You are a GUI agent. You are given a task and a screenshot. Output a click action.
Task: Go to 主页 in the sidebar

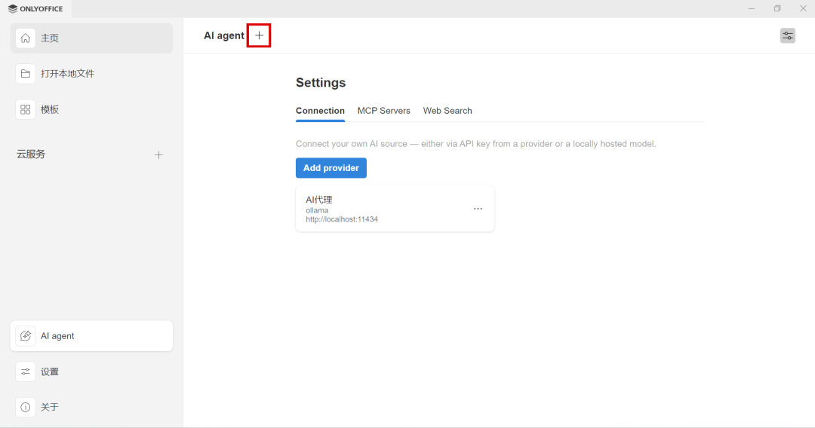pyautogui.click(x=91, y=38)
